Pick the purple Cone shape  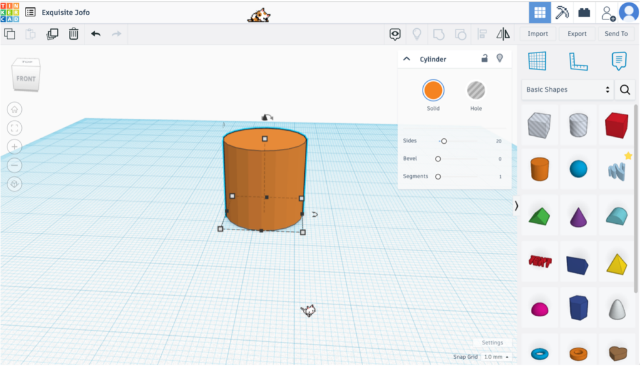coord(578,217)
